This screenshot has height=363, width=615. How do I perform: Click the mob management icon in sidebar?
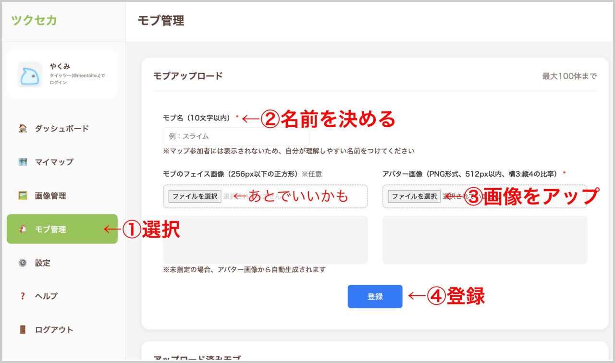[23, 229]
